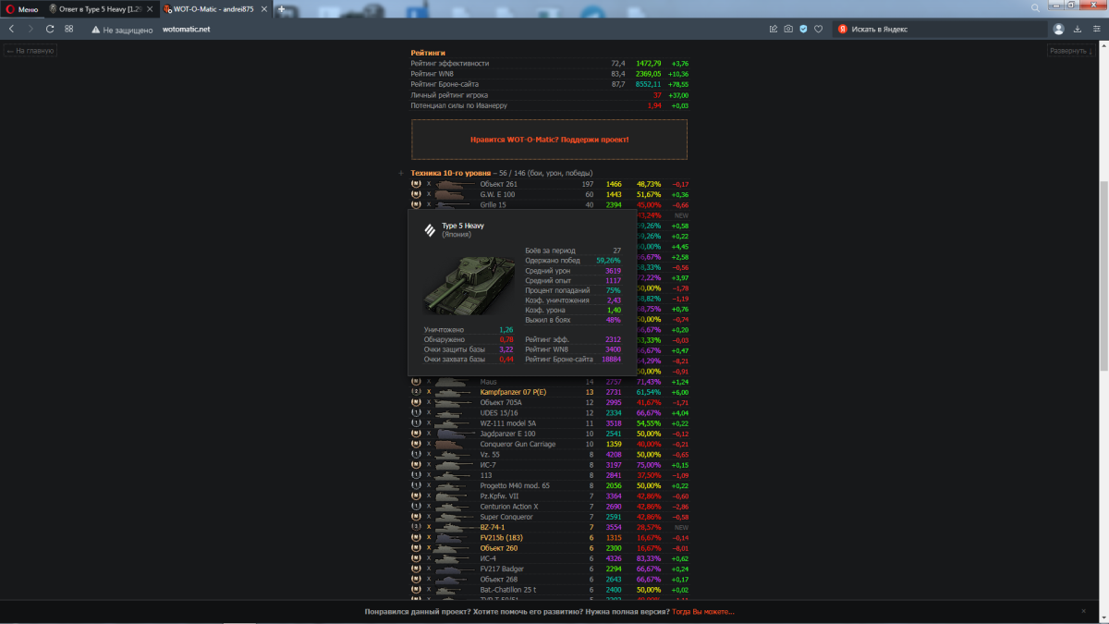Click the Bat.-Chatillon 25 t name
1109x624 pixels.
tap(508, 590)
